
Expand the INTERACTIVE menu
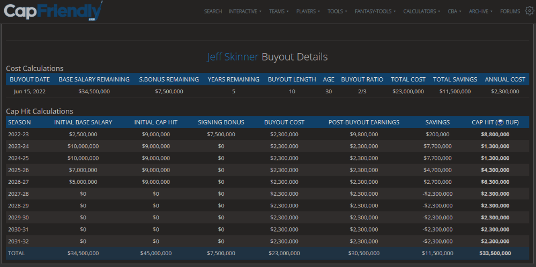click(245, 11)
